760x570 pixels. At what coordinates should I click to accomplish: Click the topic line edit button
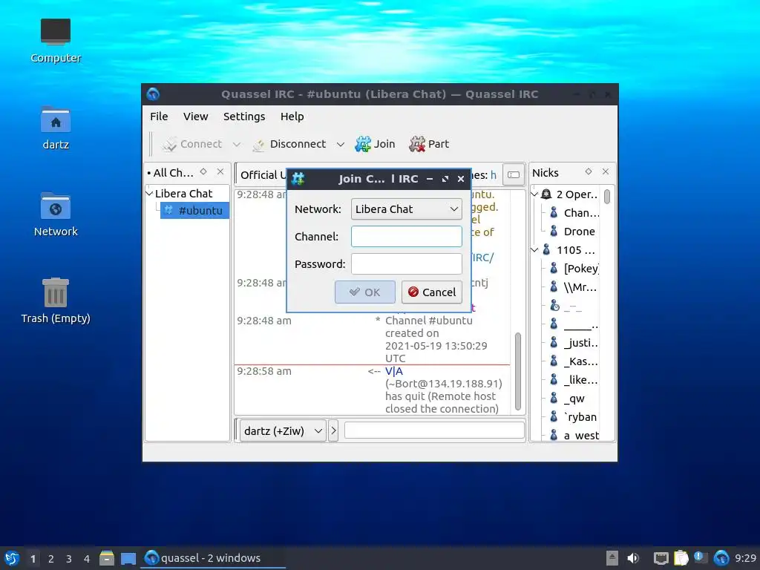click(x=514, y=174)
